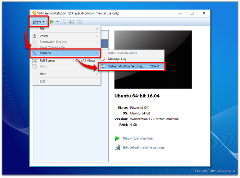The width and height of the screenshot is (240, 178).
Task: Maximize the VMware Player window
Action: (x=192, y=13)
